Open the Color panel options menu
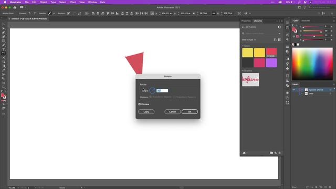 coord(334,21)
